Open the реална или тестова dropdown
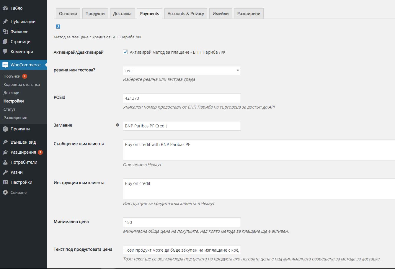 (182, 70)
